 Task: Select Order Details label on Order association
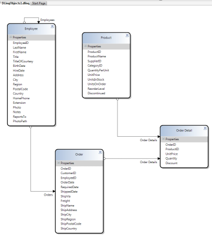pyautogui.click(x=148, y=162)
